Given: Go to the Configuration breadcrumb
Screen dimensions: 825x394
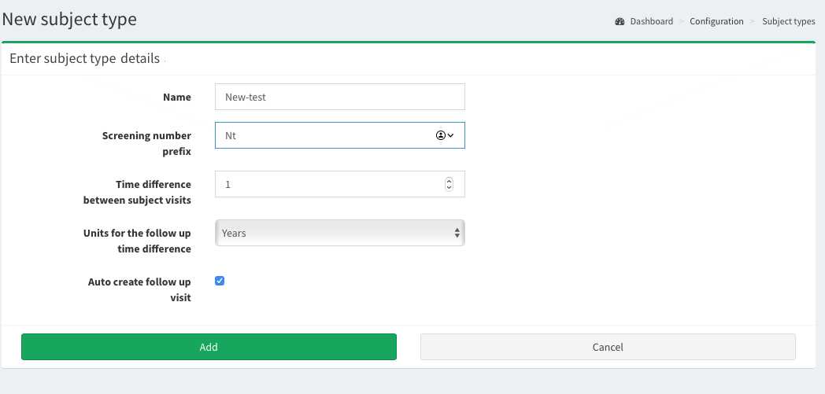Looking at the screenshot, I should pyautogui.click(x=716, y=22).
